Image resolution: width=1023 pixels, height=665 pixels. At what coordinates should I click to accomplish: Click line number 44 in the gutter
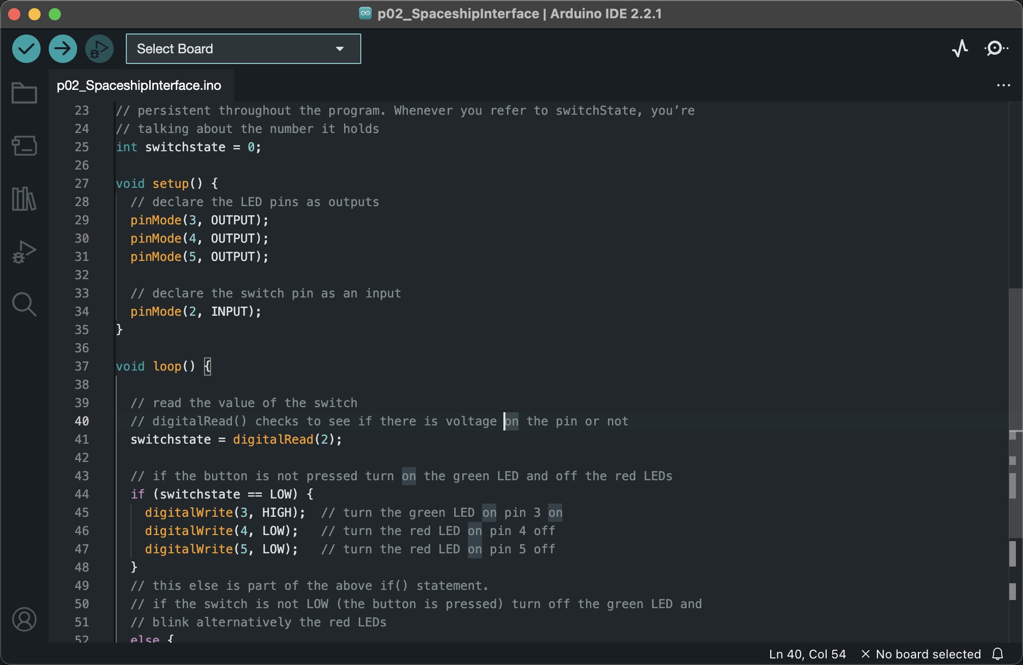coord(82,494)
